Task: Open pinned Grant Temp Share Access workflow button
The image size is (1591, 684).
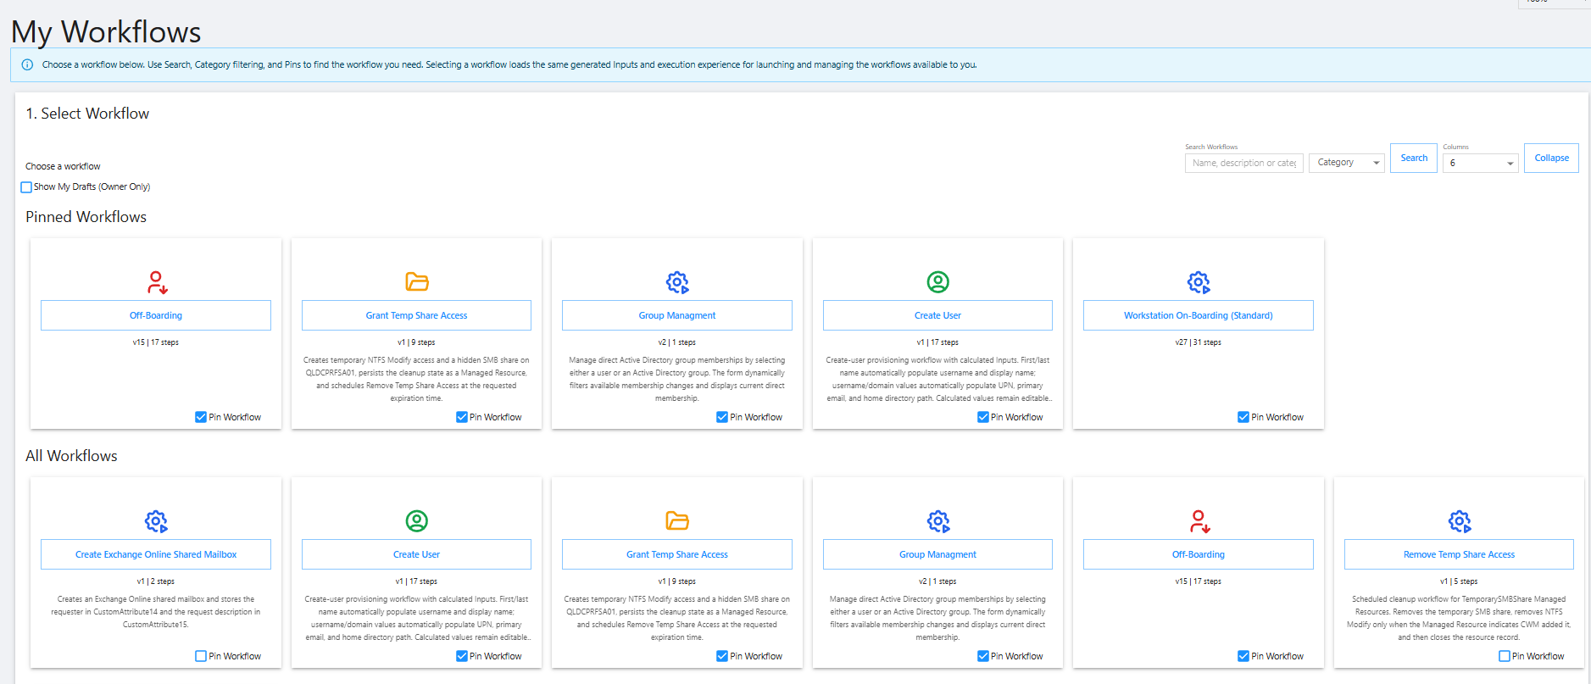Action: [416, 315]
